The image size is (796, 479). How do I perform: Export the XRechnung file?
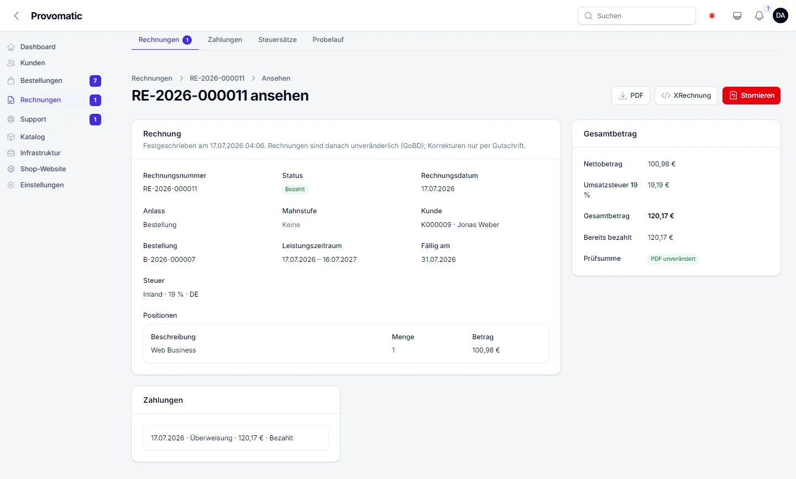[x=686, y=96]
